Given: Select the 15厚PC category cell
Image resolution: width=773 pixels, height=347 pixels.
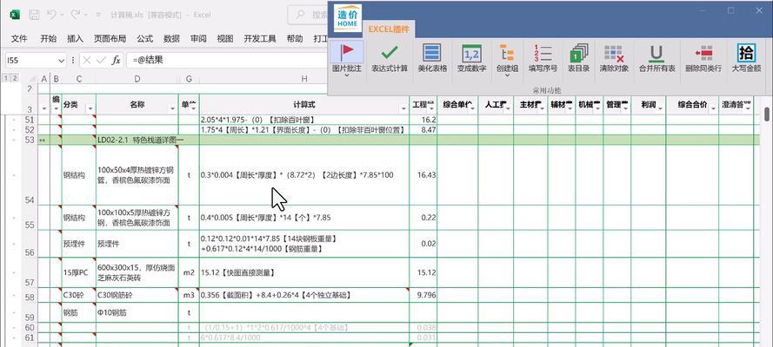Looking at the screenshot, I should [x=78, y=272].
